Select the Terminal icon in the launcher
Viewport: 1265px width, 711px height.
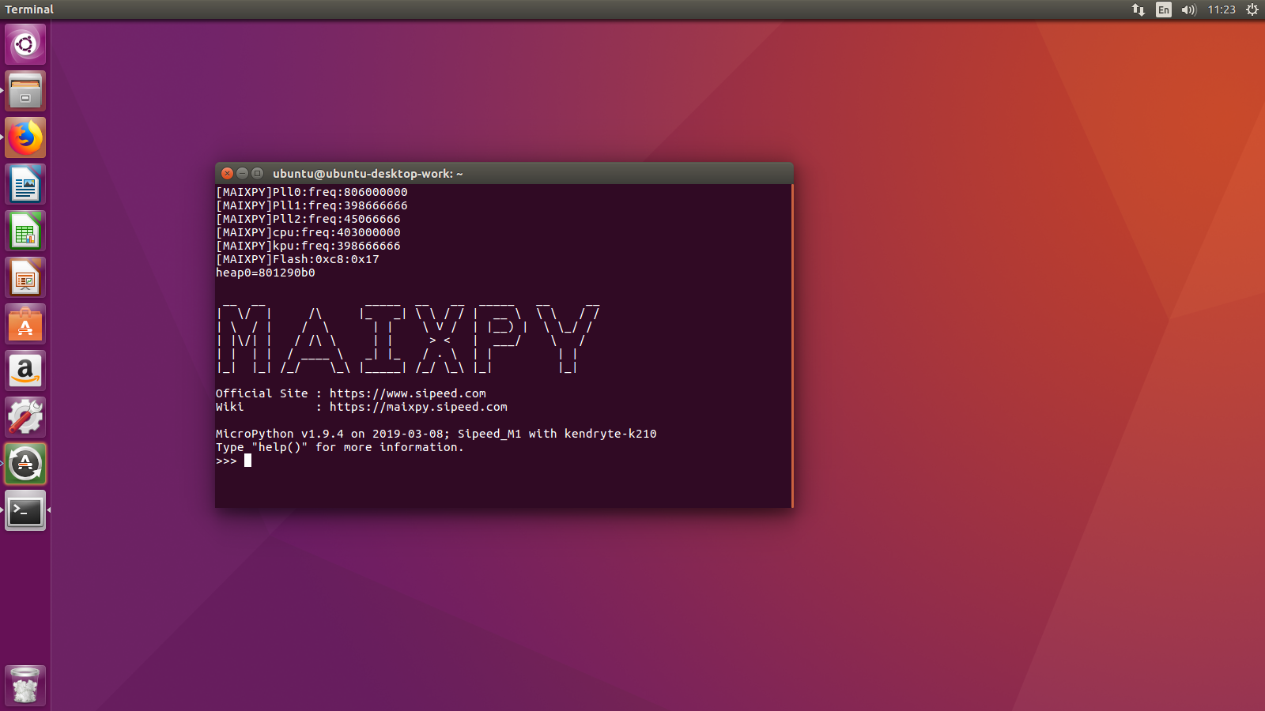point(25,510)
